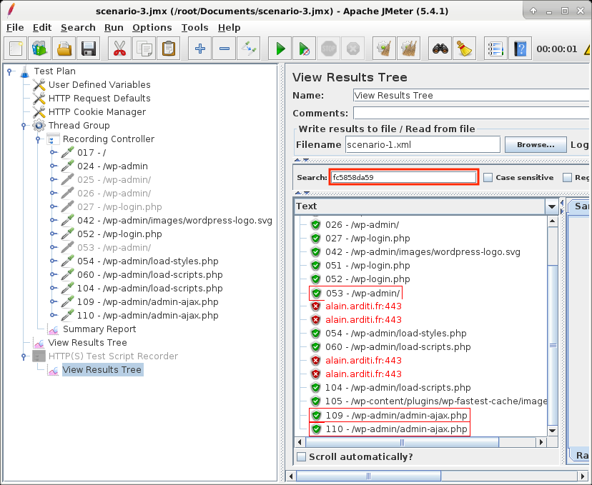
Task: Open the Tools menu
Action: (x=194, y=27)
